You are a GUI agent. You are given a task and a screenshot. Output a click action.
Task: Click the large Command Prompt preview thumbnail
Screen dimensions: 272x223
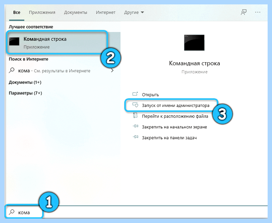tap(194, 42)
